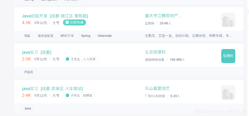
Task: Open 重庆市江腾房地产 company page
Action: pos(163,16)
